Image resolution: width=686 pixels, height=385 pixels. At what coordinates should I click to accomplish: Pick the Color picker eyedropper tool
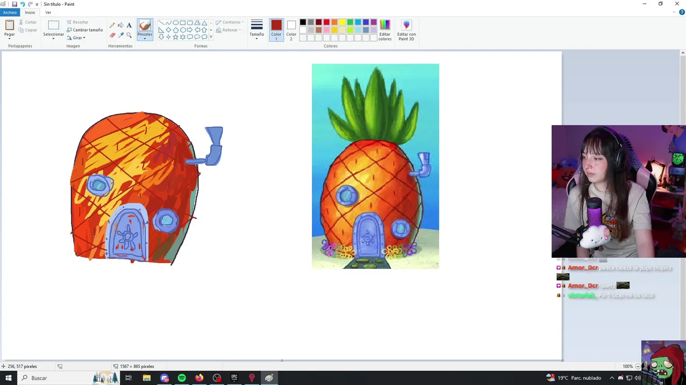coord(121,35)
